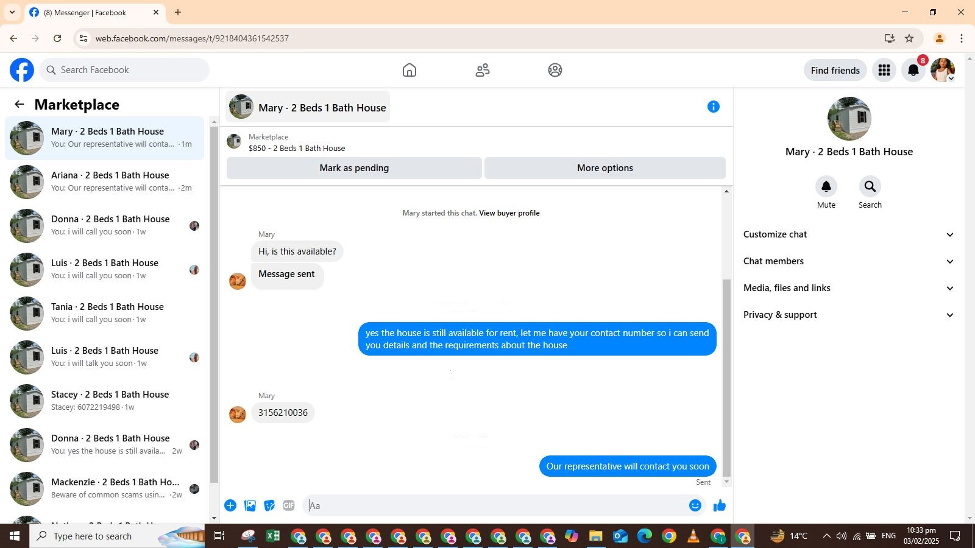Viewport: 975px width, 548px height.
Task: Click the Windows search box
Action: coord(117,536)
